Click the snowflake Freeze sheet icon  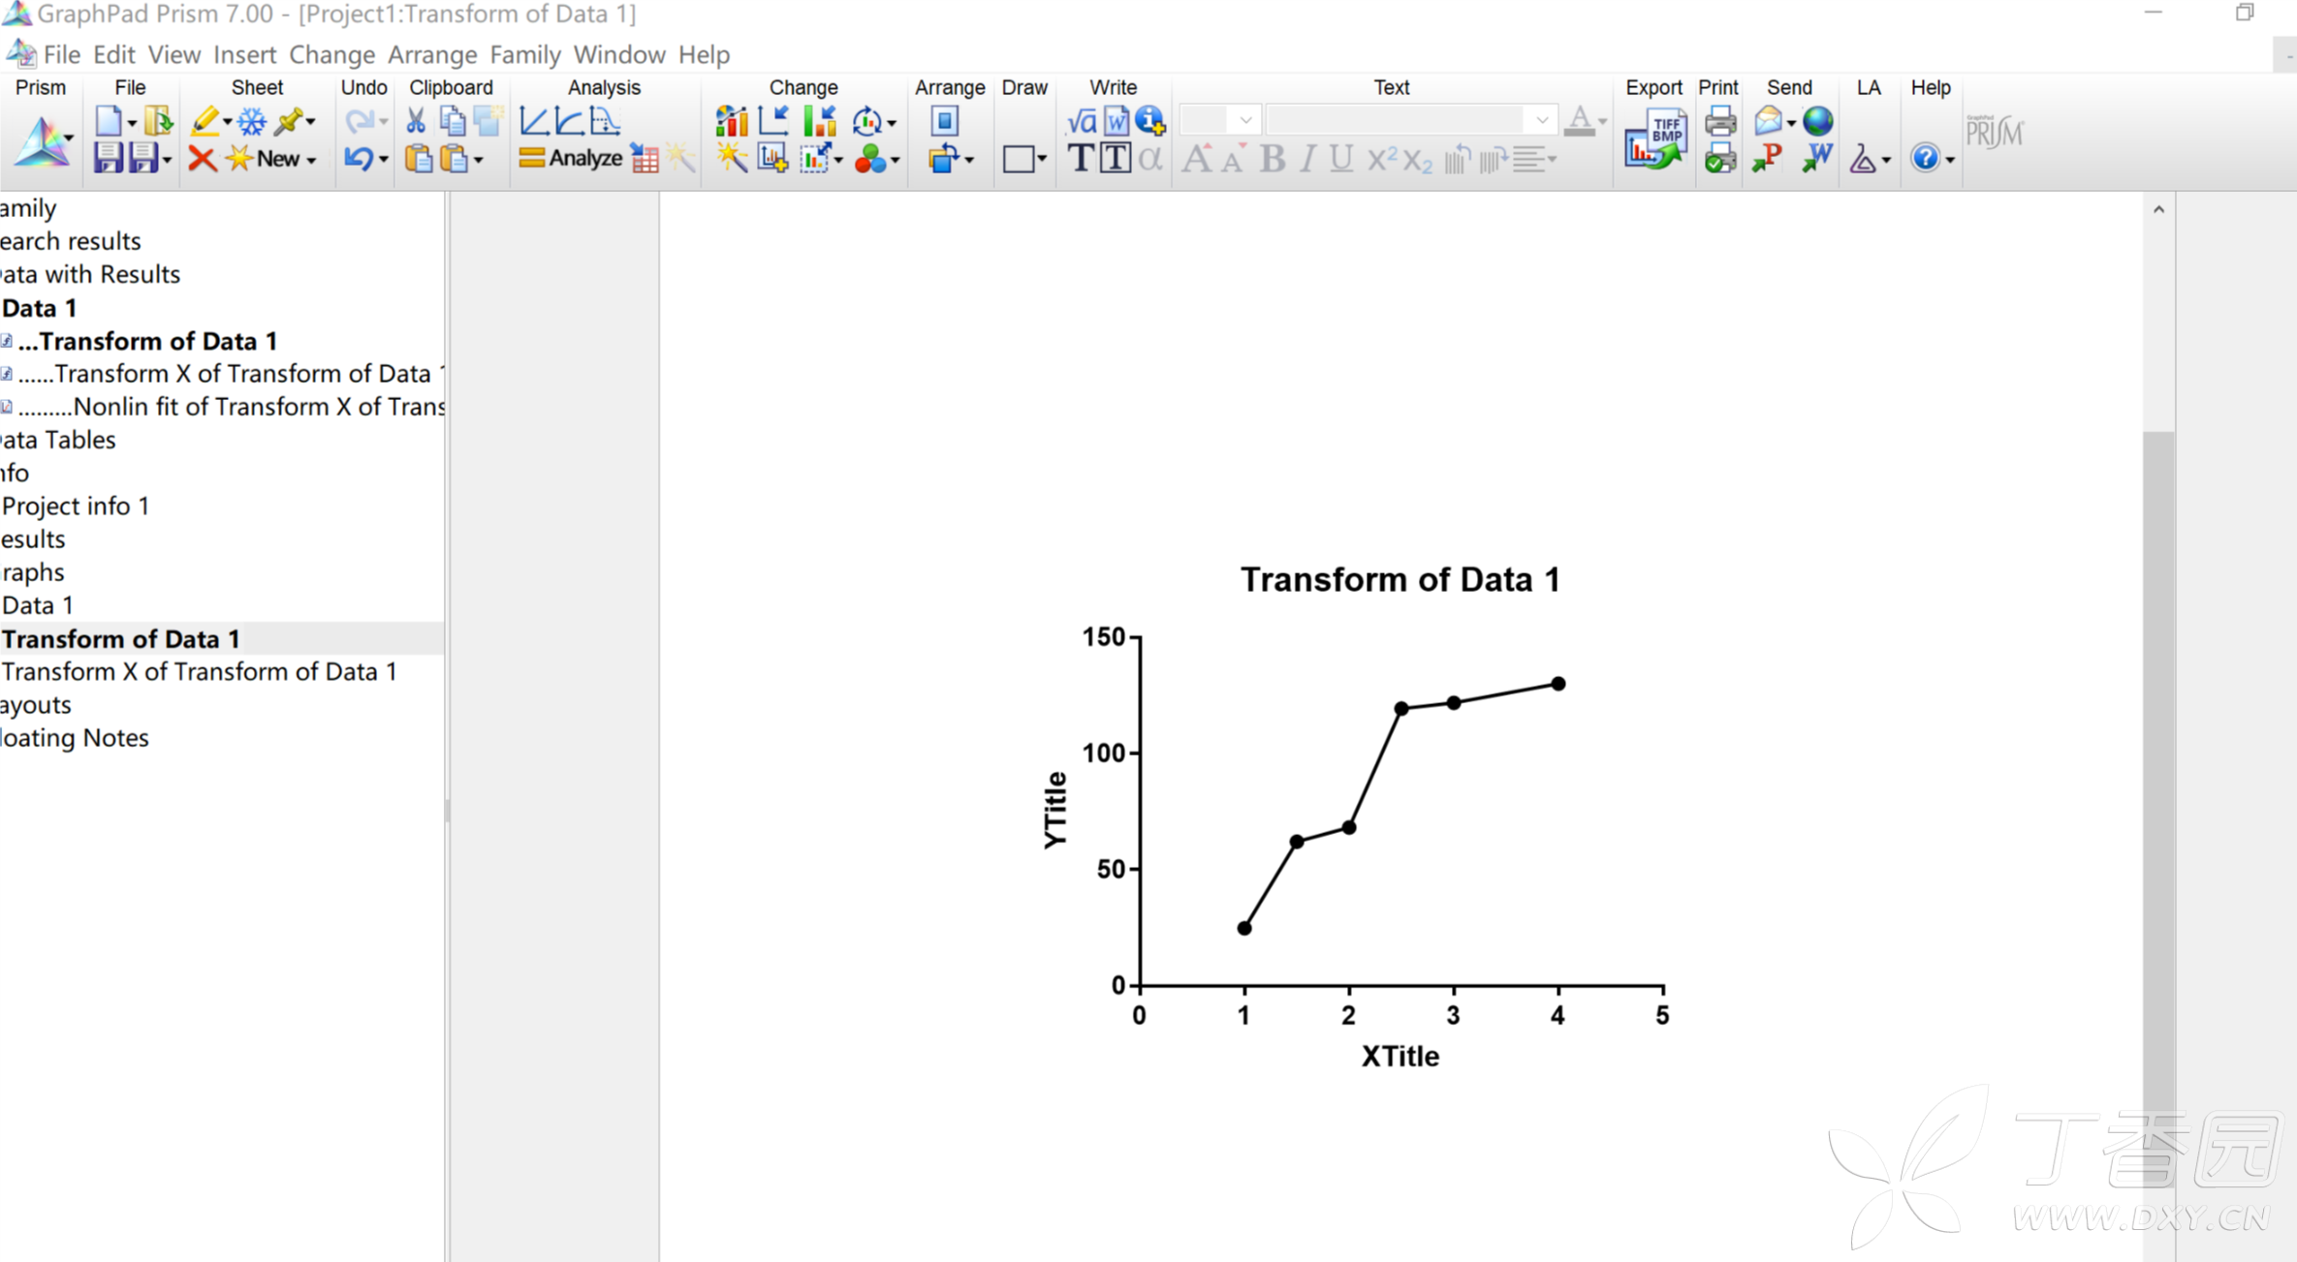pos(252,121)
